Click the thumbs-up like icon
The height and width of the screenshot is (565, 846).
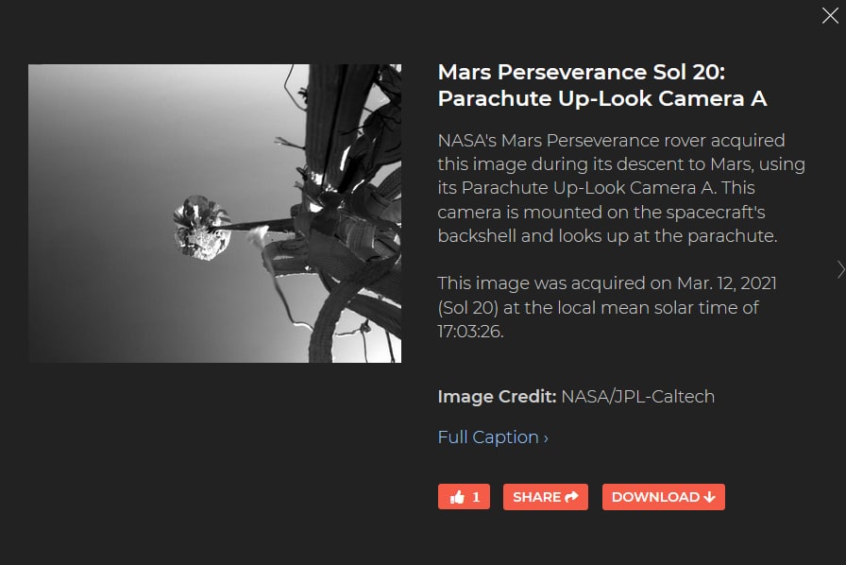coord(457,497)
